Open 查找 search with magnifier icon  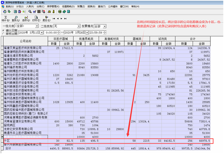click(x=16, y=19)
